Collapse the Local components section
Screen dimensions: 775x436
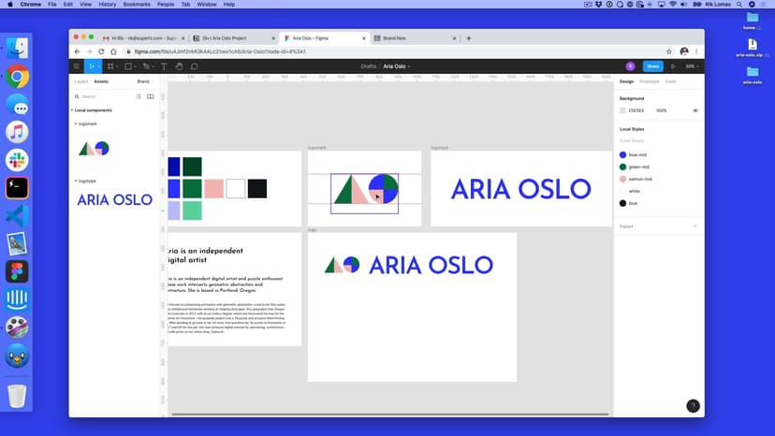tap(72, 110)
